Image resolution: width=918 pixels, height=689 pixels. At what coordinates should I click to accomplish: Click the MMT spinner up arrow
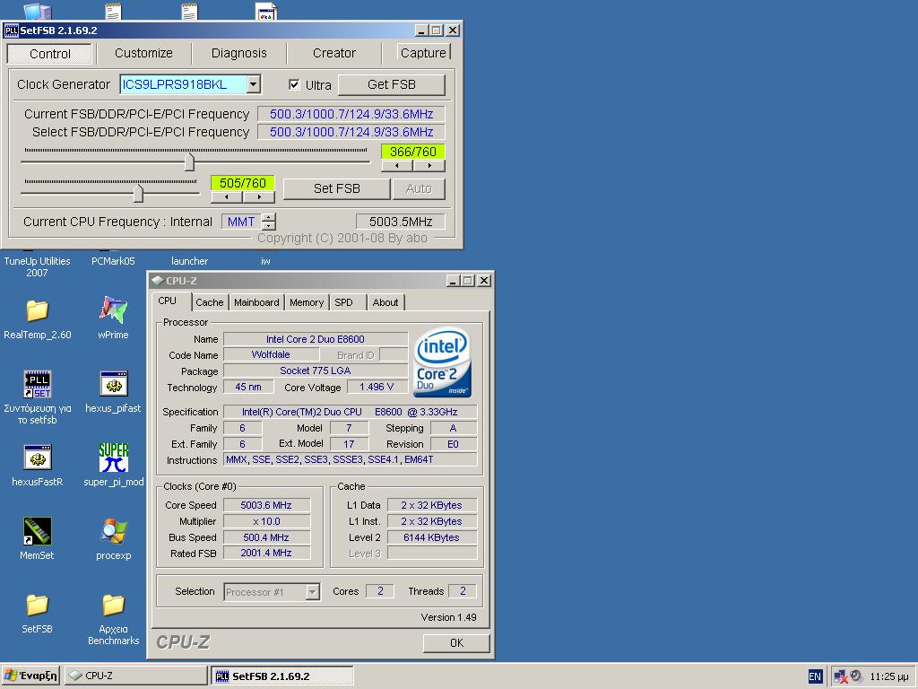[x=269, y=217]
